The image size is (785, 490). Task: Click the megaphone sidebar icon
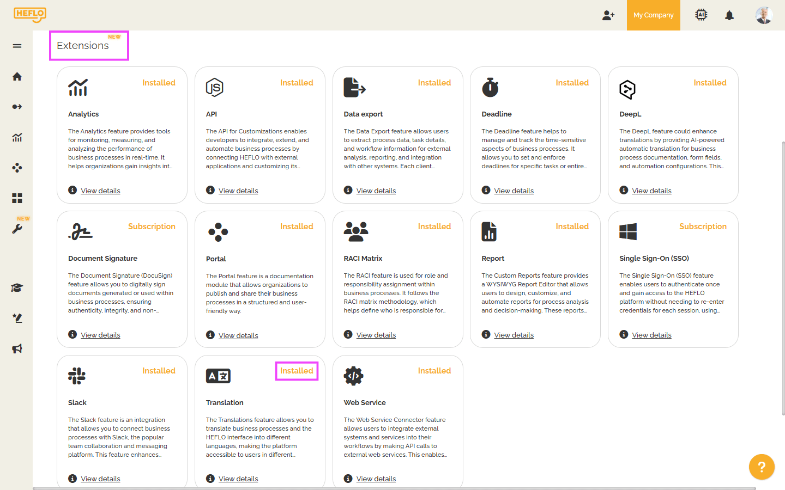pos(17,348)
